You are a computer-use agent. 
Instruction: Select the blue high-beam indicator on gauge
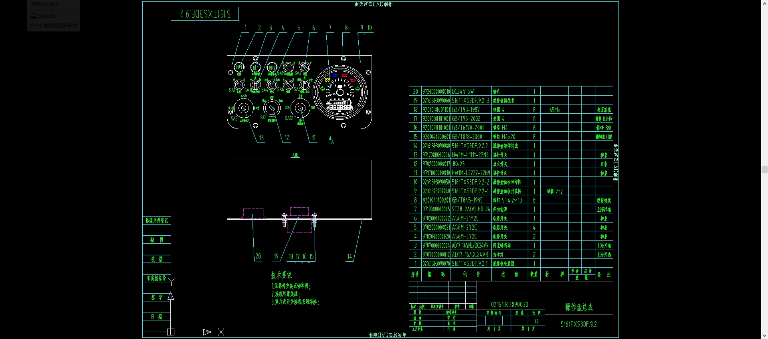[x=335, y=75]
